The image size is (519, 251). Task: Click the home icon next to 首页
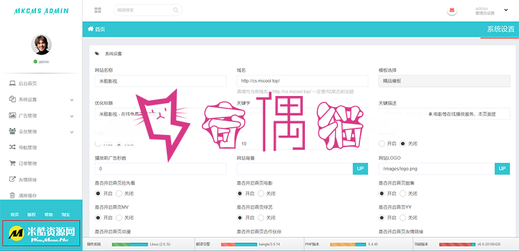coord(90,29)
